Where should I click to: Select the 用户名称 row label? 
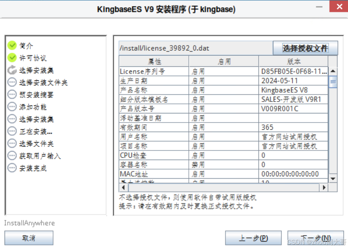[x=133, y=137]
